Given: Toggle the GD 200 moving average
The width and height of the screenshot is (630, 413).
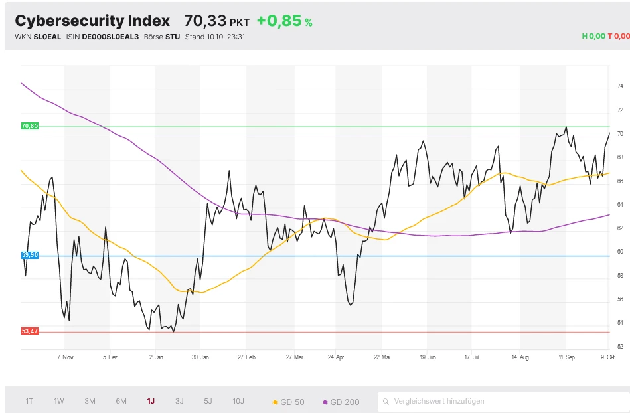Looking at the screenshot, I should point(341,402).
